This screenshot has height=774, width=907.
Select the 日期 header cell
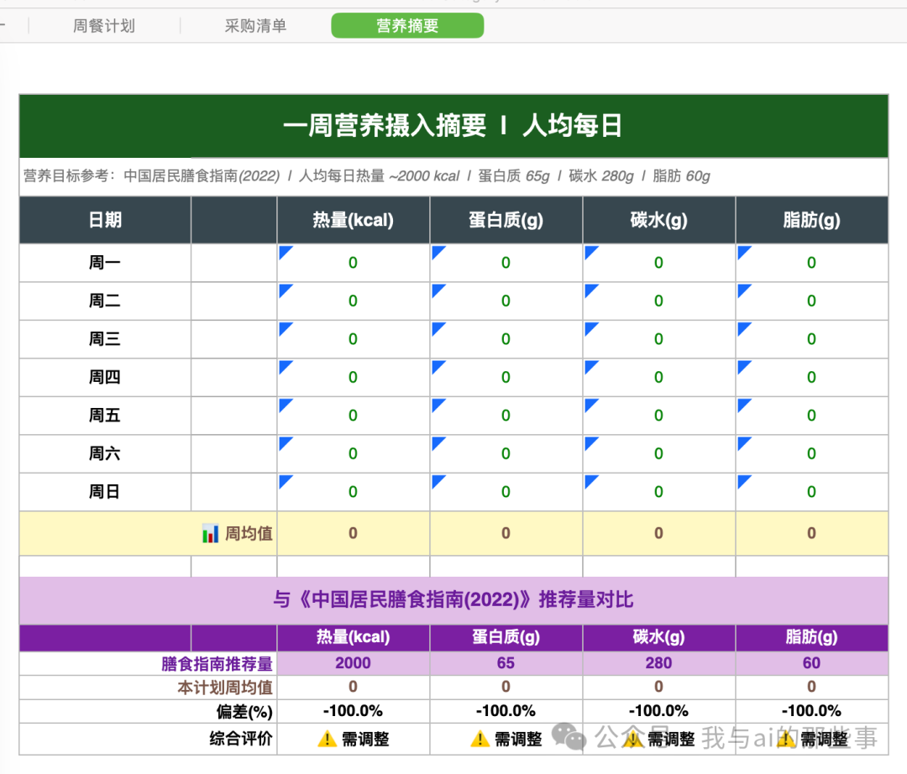tap(105, 220)
